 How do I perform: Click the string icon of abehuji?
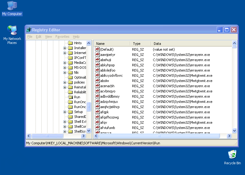coord(97,60)
